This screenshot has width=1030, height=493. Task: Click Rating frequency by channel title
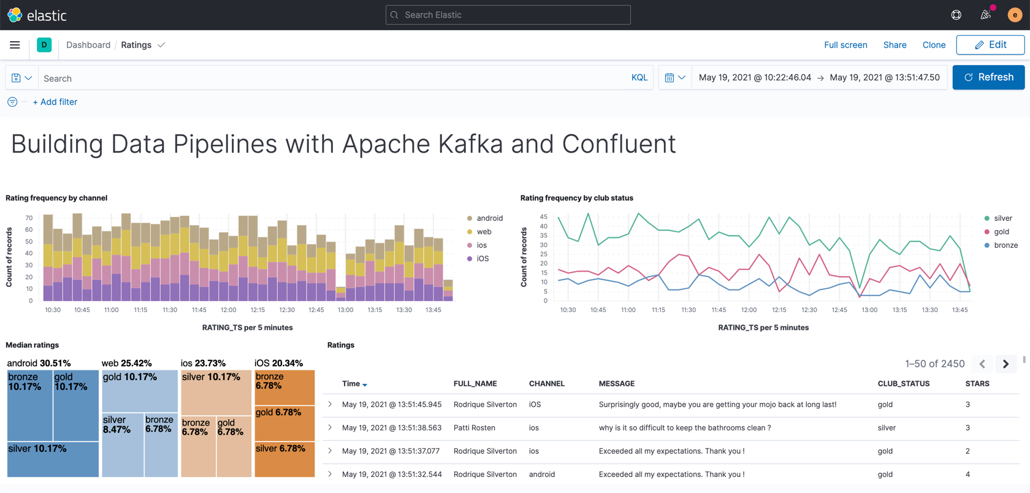(56, 198)
